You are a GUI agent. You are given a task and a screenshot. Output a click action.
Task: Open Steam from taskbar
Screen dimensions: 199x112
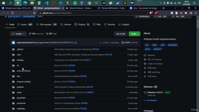point(118,3)
